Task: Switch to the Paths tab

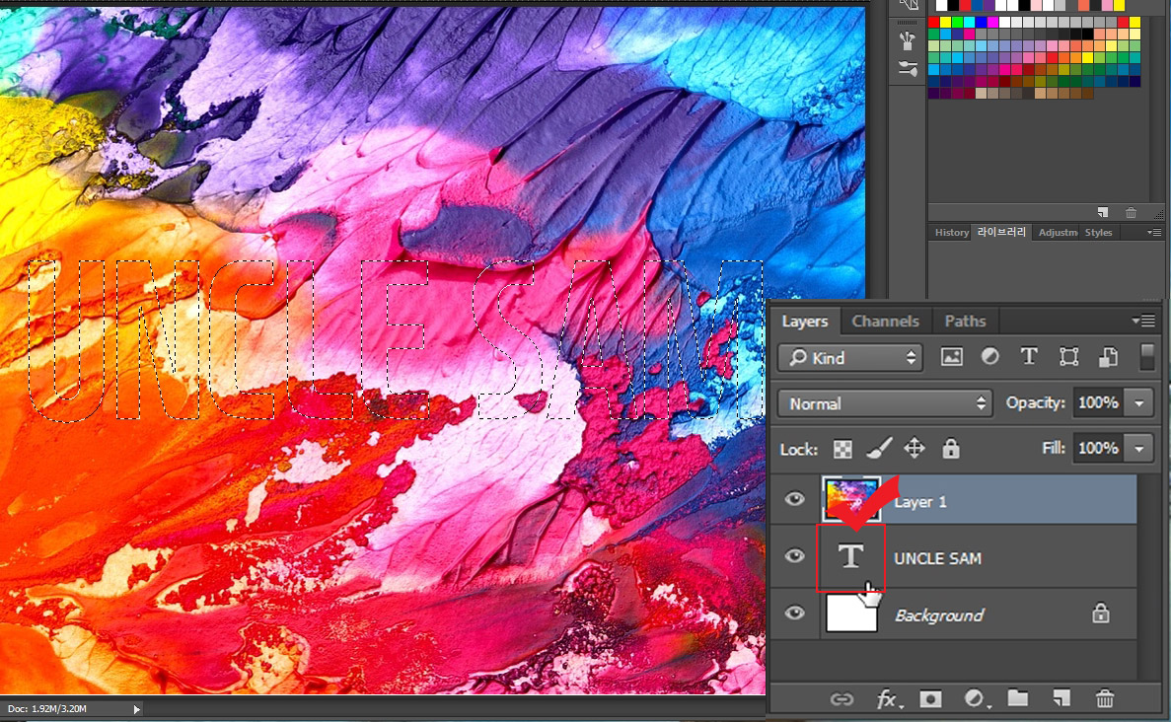Action: (x=965, y=322)
